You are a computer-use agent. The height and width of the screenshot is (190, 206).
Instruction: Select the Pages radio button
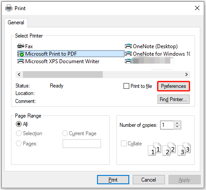pyautogui.click(x=19, y=143)
